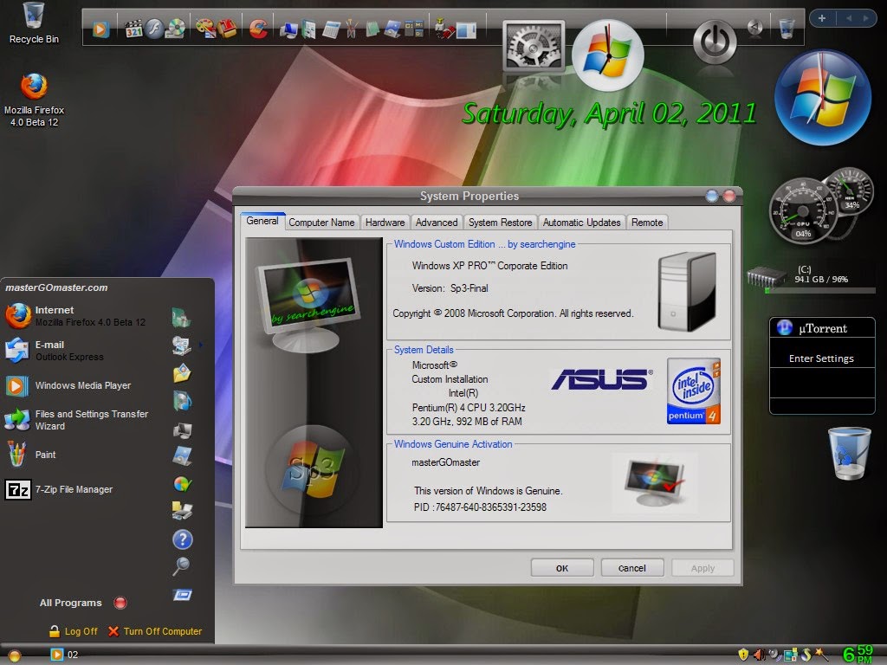Open Set Program Access and Defaults icon

(x=182, y=484)
